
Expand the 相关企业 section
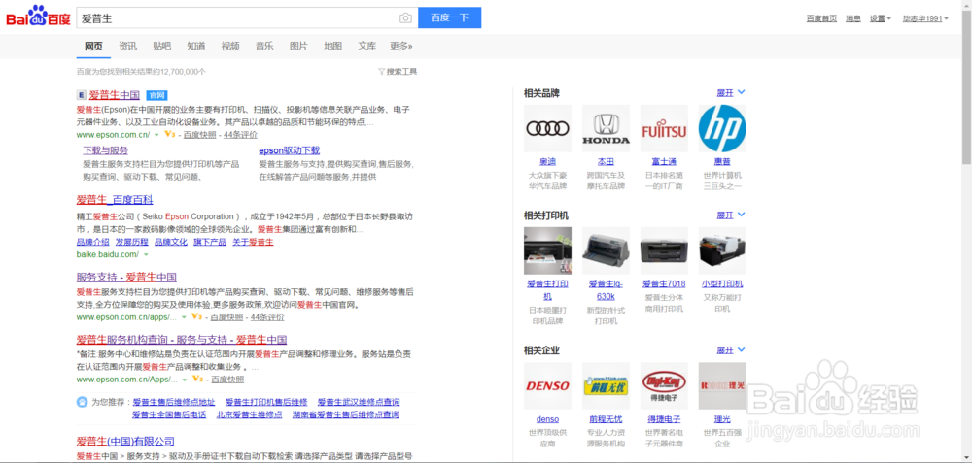tap(731, 350)
